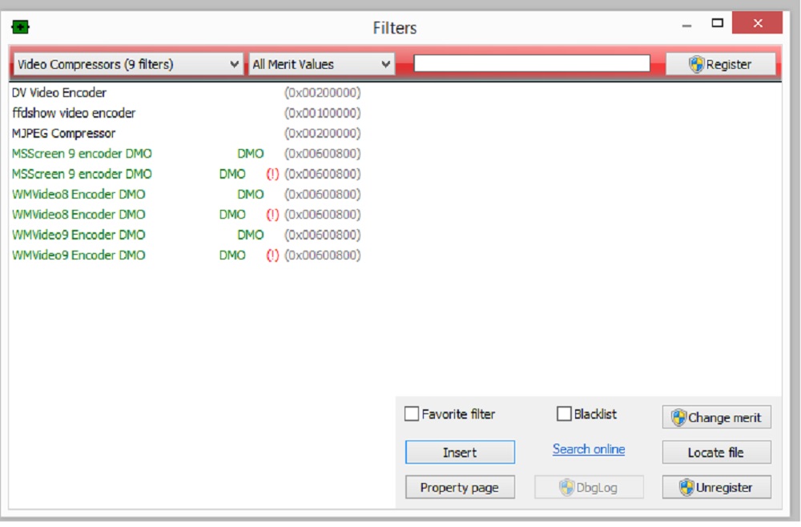
Task: Select MJPEG Compressor row
Action: coord(187,133)
